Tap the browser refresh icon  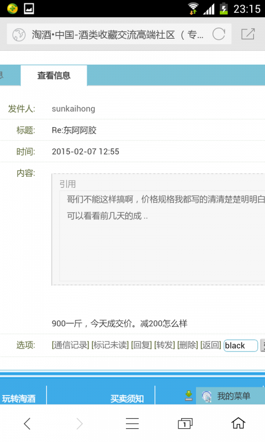219,34
